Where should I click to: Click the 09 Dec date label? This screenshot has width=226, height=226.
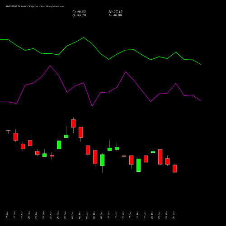coord(101,215)
